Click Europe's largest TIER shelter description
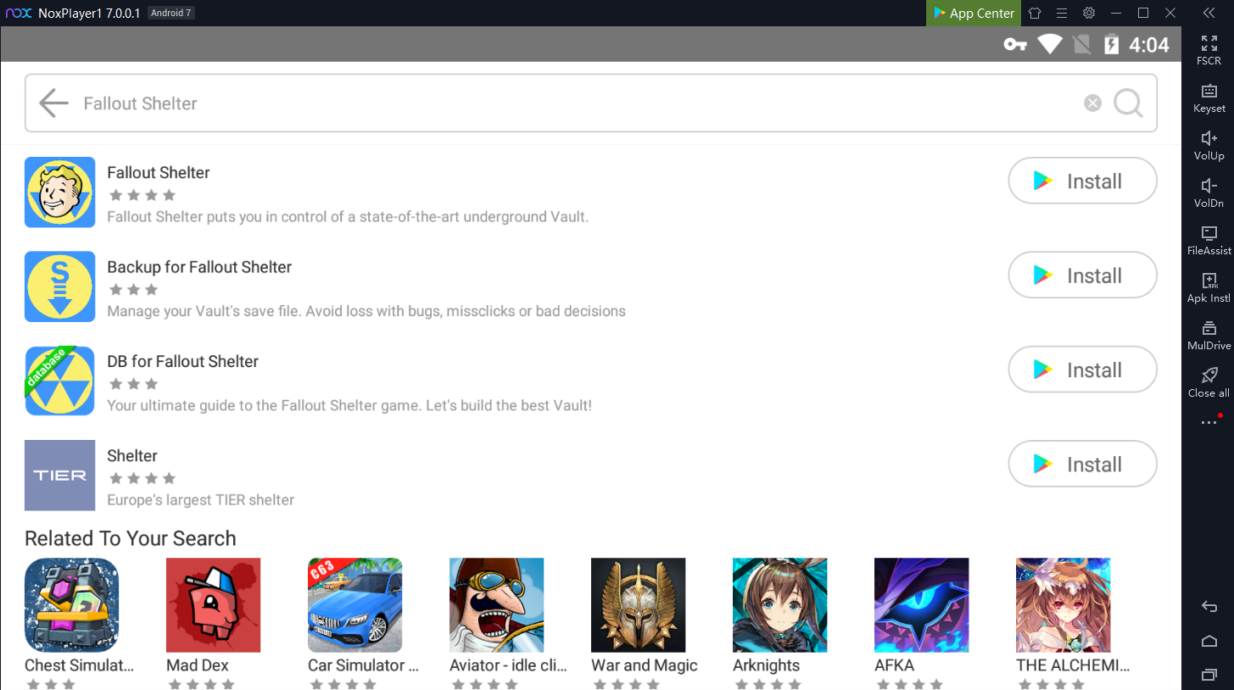The width and height of the screenshot is (1234, 690). (201, 500)
